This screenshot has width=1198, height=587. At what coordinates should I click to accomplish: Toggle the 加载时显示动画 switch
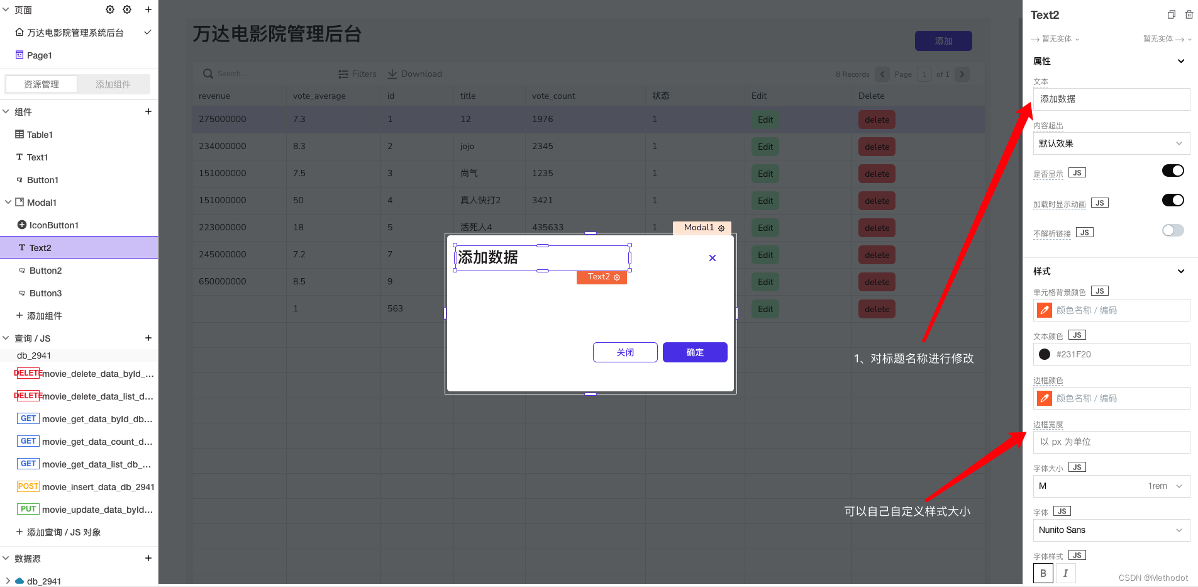[1173, 200]
